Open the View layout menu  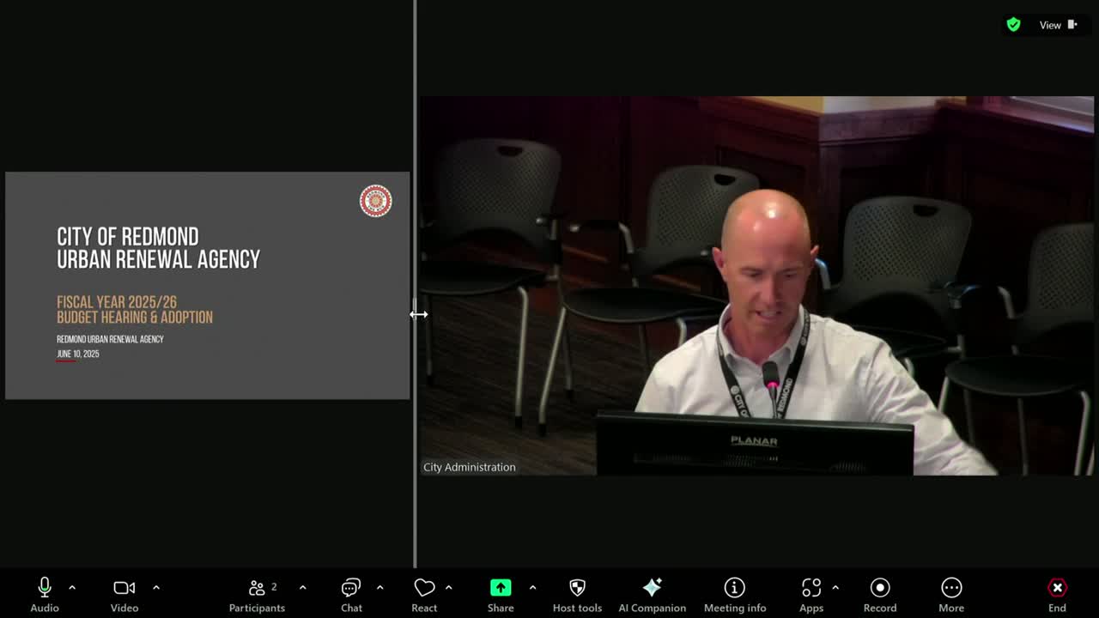click(x=1059, y=25)
